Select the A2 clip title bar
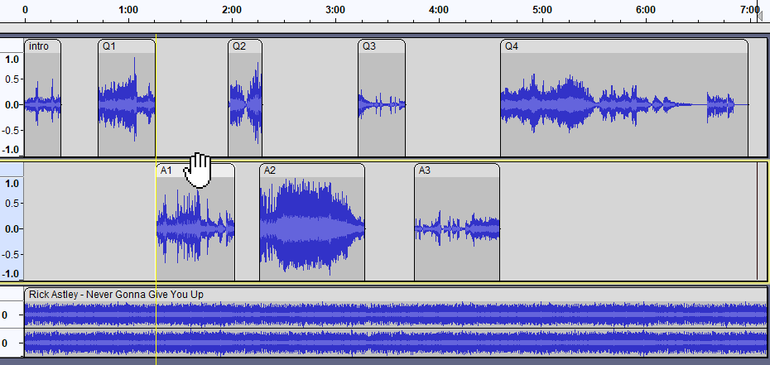The height and width of the screenshot is (365, 770). coord(312,170)
